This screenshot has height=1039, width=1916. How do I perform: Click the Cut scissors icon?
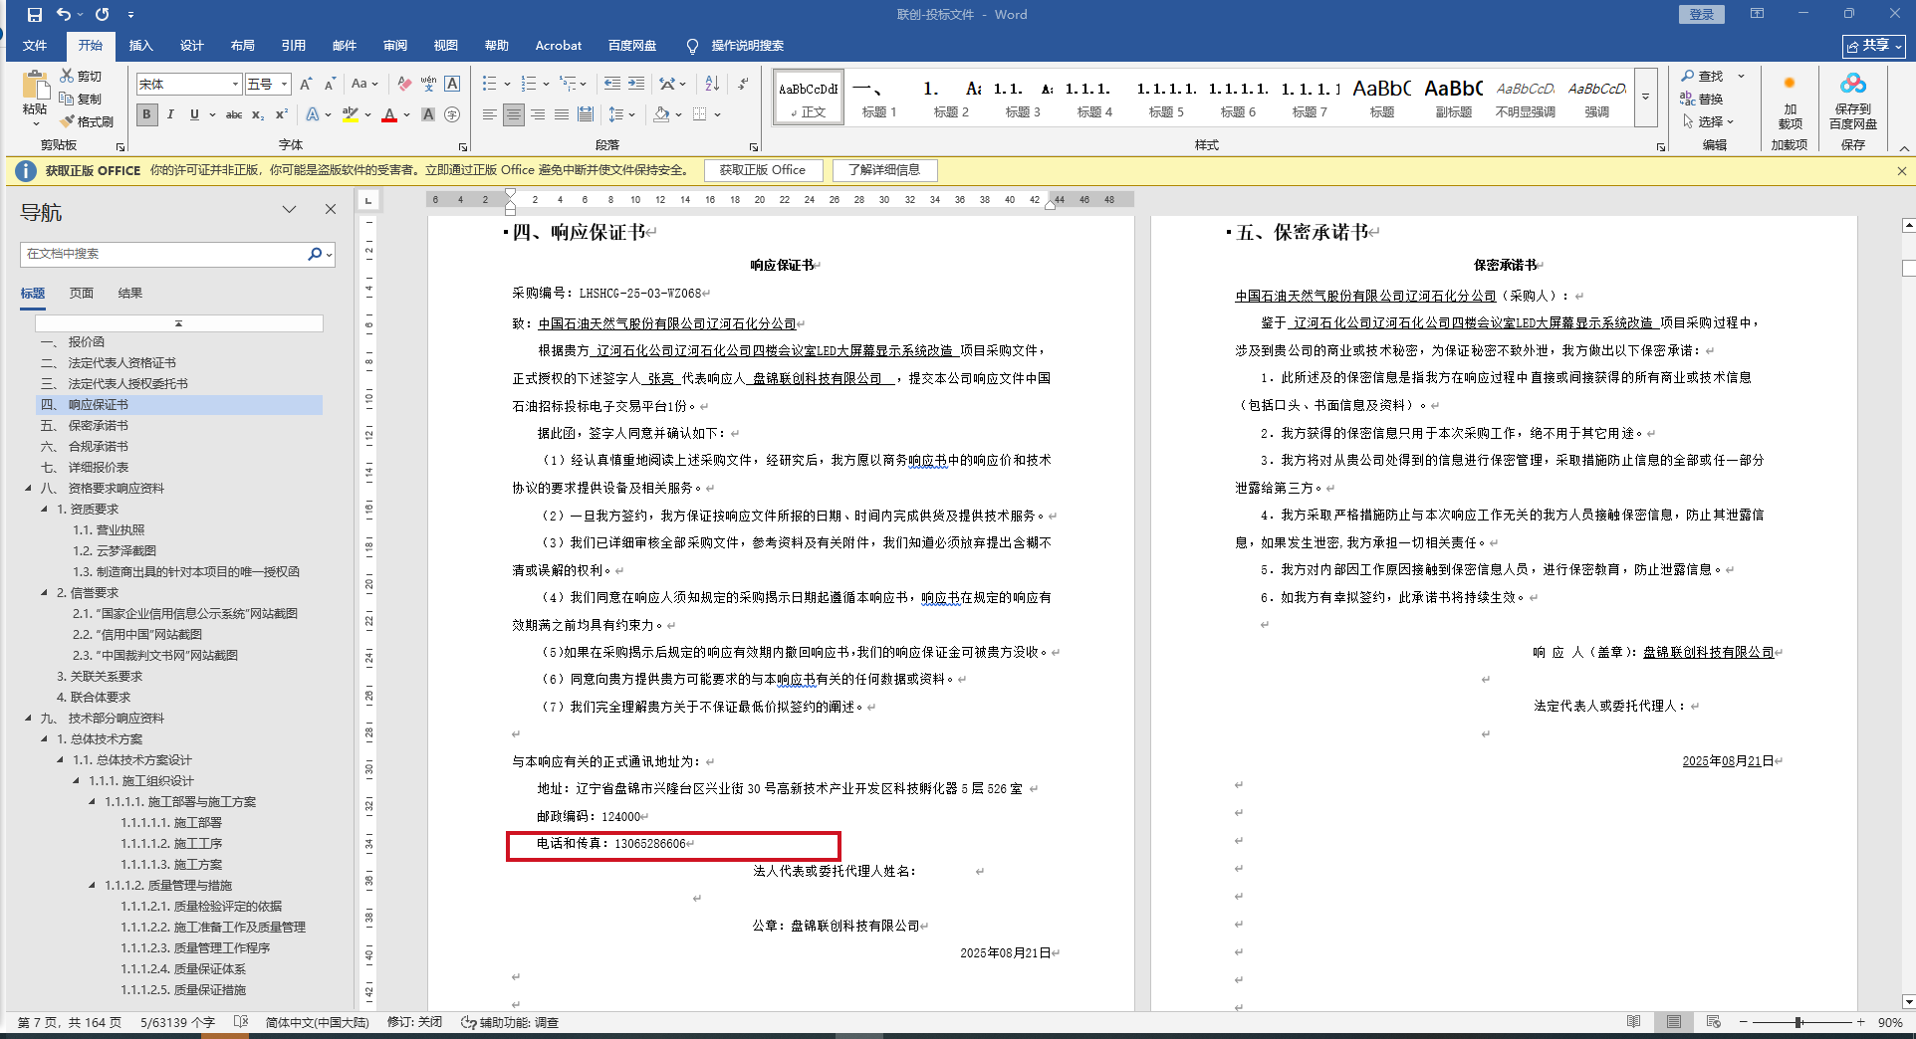point(67,76)
